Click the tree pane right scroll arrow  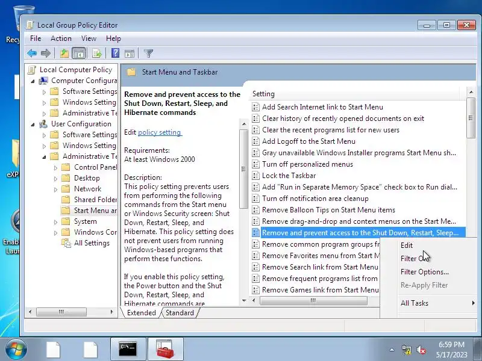click(112, 312)
